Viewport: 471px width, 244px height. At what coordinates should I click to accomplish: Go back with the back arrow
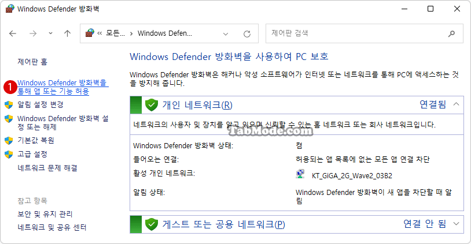pyautogui.click(x=13, y=33)
